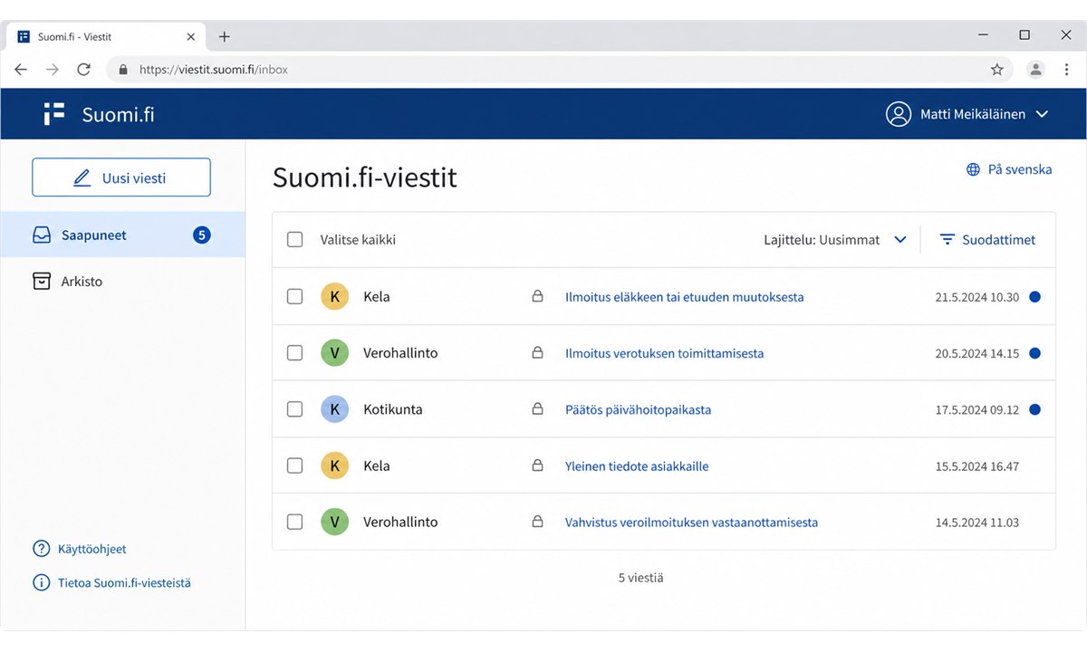Screen dimensions: 1087x652
Task: Click the pencil icon in Uusi viesti
Action: click(x=82, y=178)
